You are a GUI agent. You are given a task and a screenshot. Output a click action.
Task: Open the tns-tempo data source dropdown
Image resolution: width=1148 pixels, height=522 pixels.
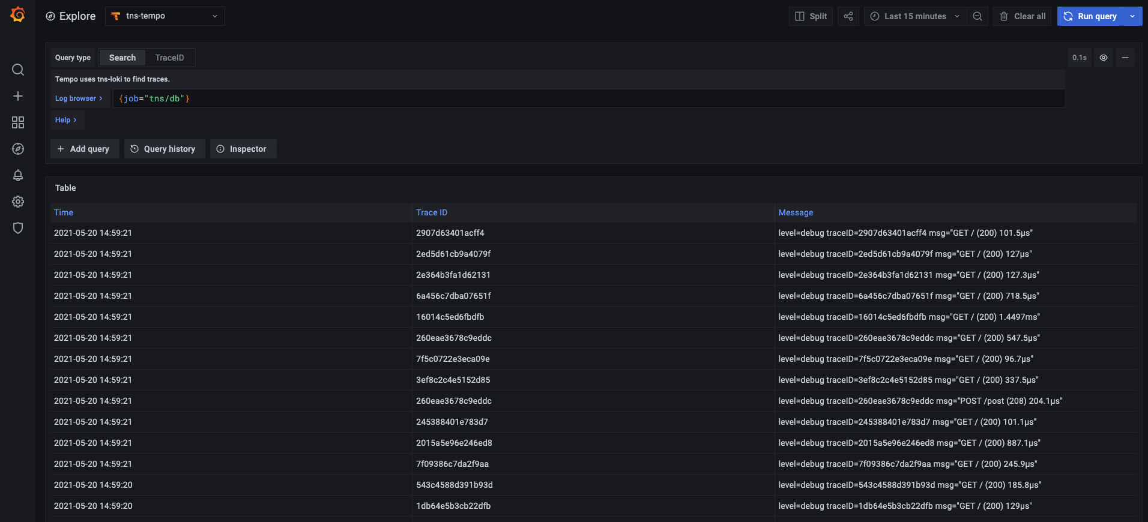pos(165,16)
